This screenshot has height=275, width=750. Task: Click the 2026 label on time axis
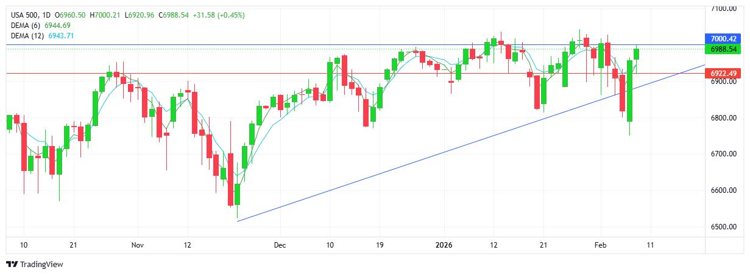[x=444, y=245]
